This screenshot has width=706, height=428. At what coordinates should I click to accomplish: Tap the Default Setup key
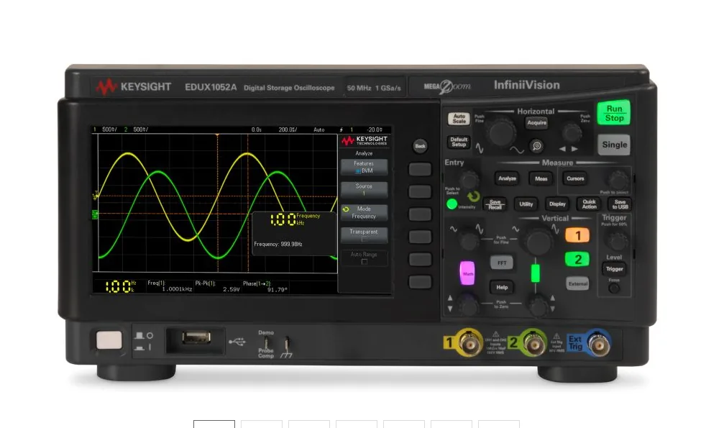459,142
